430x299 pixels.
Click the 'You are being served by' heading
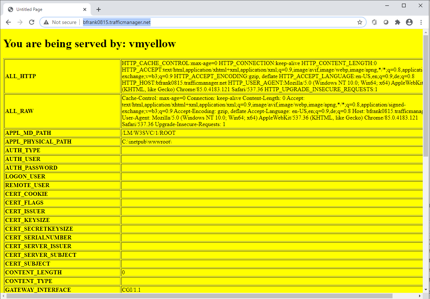[89, 44]
